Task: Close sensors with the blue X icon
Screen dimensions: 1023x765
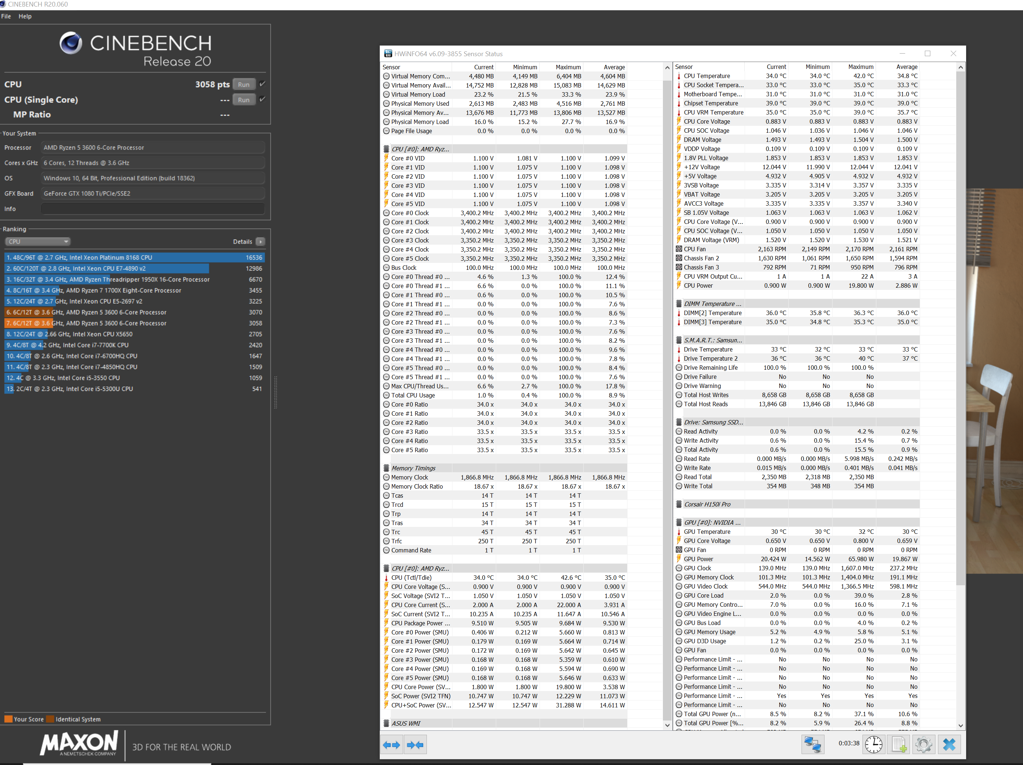Action: pyautogui.click(x=949, y=745)
